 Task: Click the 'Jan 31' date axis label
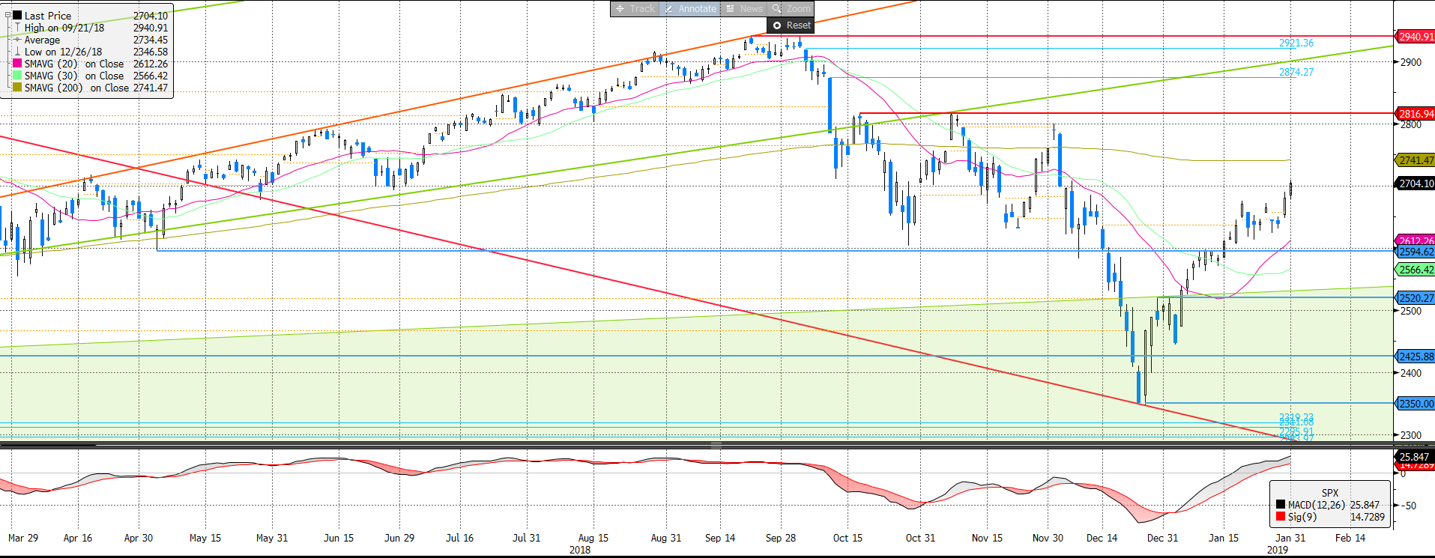pyautogui.click(x=1290, y=538)
